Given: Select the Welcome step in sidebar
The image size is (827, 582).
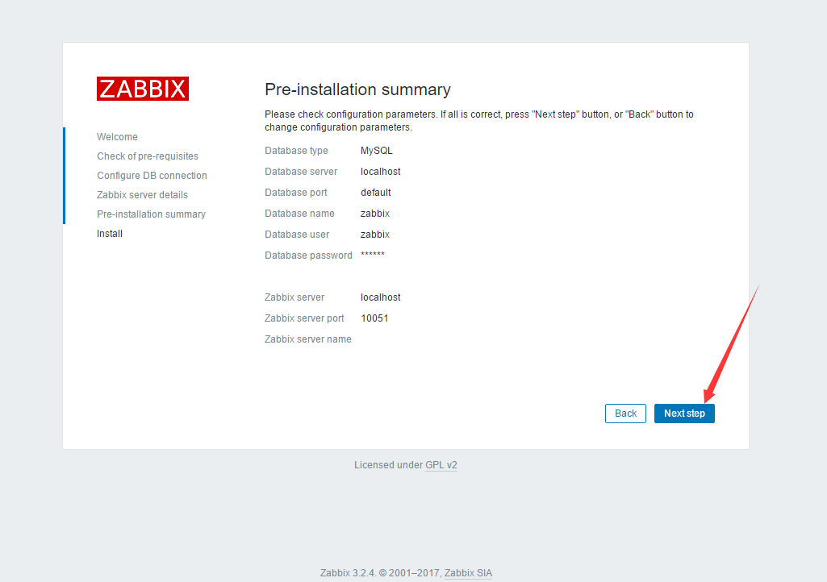Looking at the screenshot, I should 117,136.
